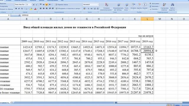The height and width of the screenshot is (106, 189).
Task: Click Заполнить fill button
Action: pos(154,6)
